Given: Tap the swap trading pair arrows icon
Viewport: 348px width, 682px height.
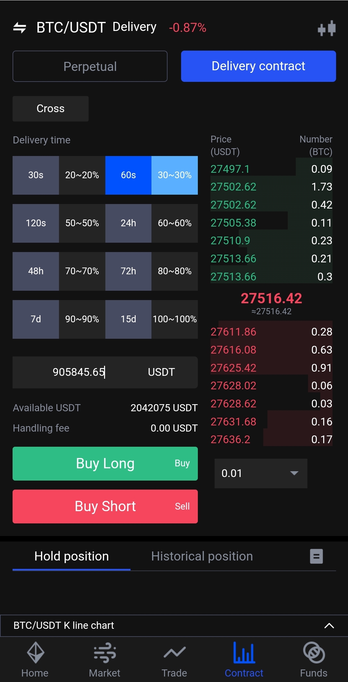Looking at the screenshot, I should pos(20,28).
